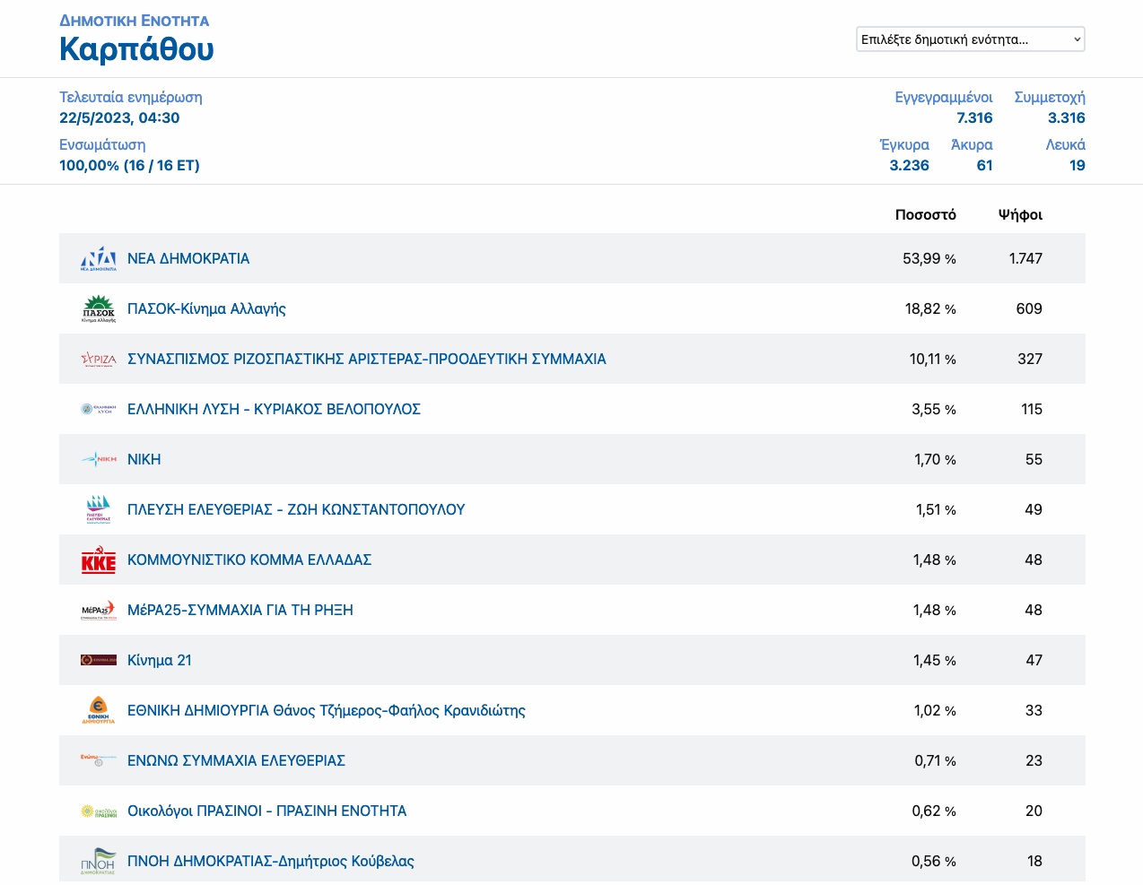Click the 1,51 % percentage cell
The image size is (1143, 885).
point(936,509)
